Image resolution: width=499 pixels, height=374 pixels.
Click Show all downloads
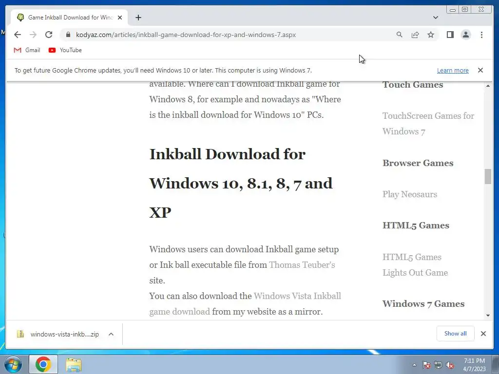[456, 333]
